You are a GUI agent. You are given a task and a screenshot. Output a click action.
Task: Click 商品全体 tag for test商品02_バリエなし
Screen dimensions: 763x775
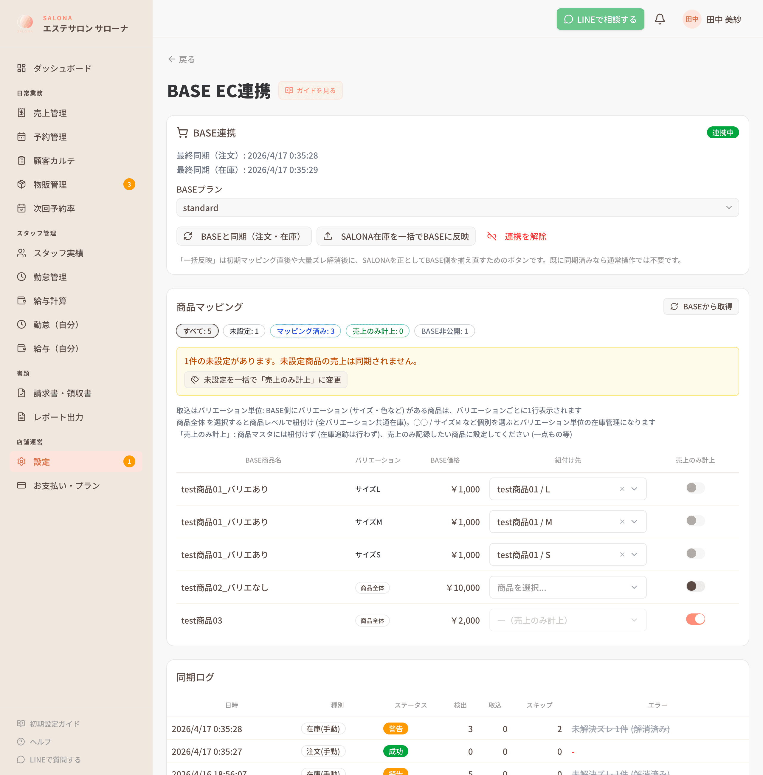tap(372, 588)
